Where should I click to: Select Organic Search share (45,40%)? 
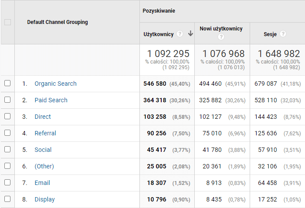pos(180,84)
